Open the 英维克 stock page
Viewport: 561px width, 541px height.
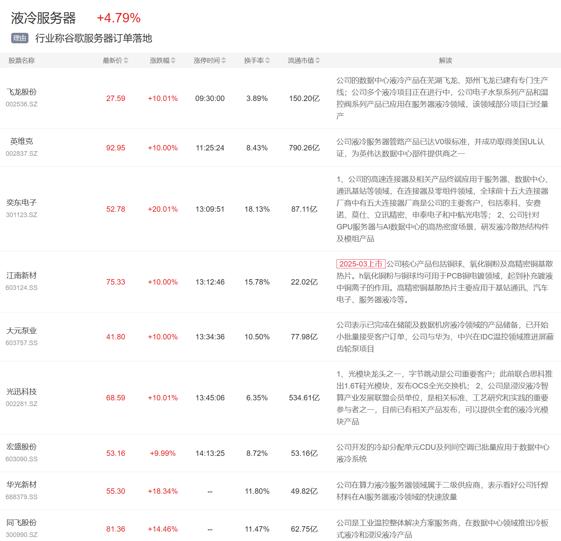click(x=22, y=141)
